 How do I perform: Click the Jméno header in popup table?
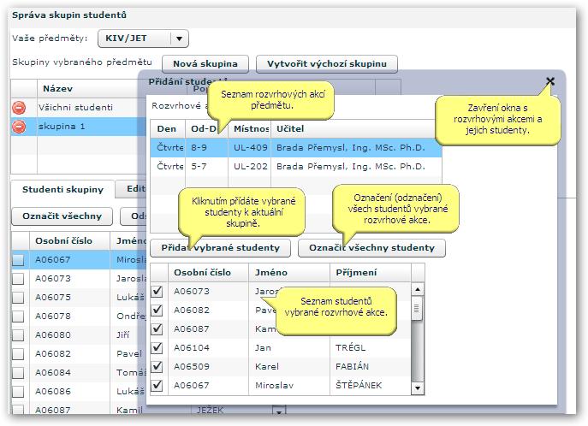[289, 272]
